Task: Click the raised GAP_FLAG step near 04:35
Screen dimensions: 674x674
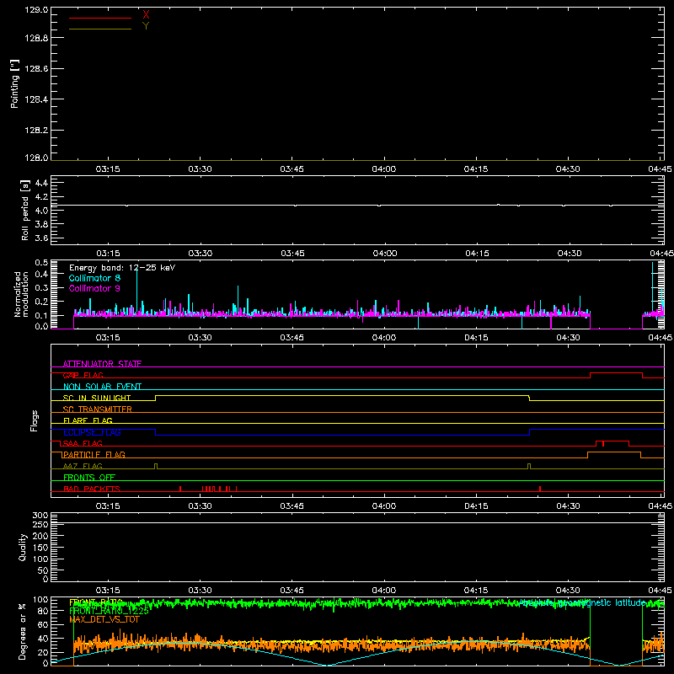Action: click(x=616, y=373)
